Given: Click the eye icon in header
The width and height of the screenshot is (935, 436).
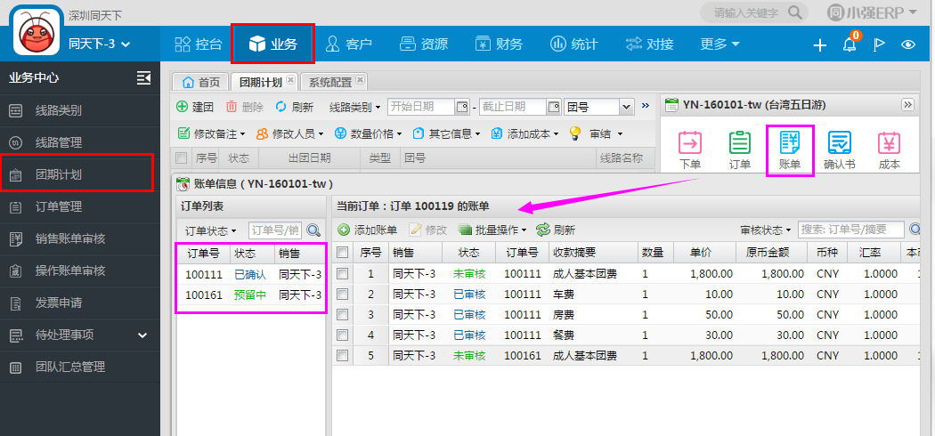Looking at the screenshot, I should 908,44.
